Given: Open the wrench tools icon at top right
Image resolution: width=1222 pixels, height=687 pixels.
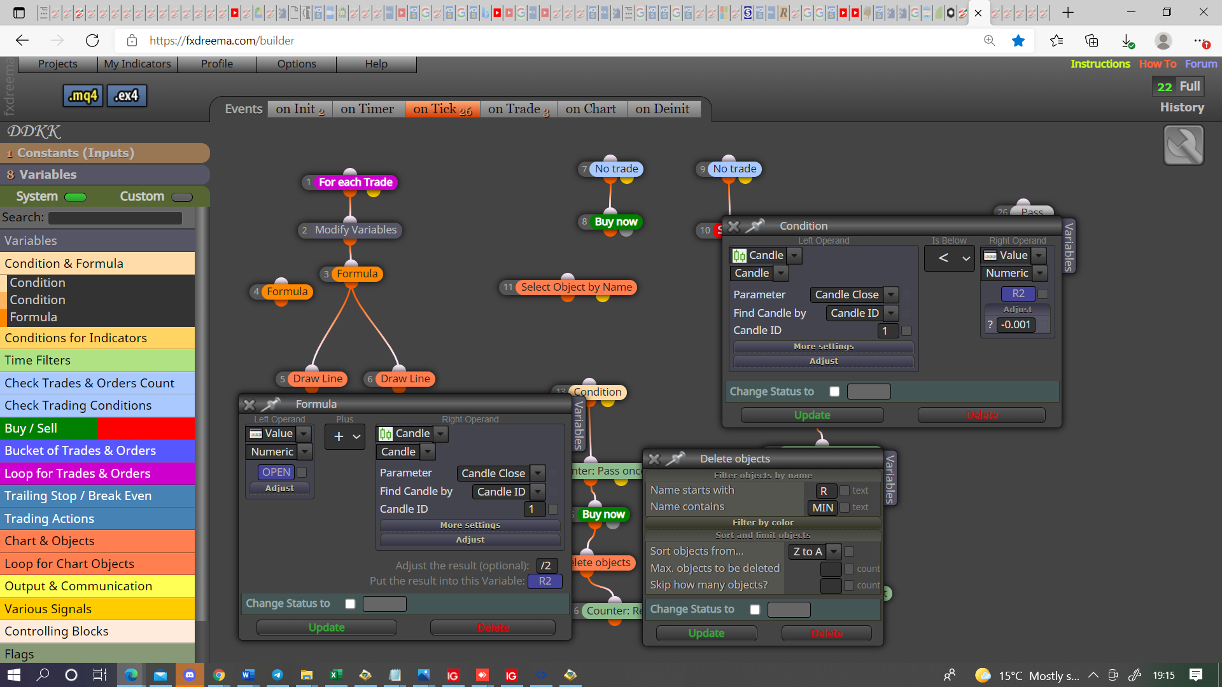Looking at the screenshot, I should (x=1183, y=145).
